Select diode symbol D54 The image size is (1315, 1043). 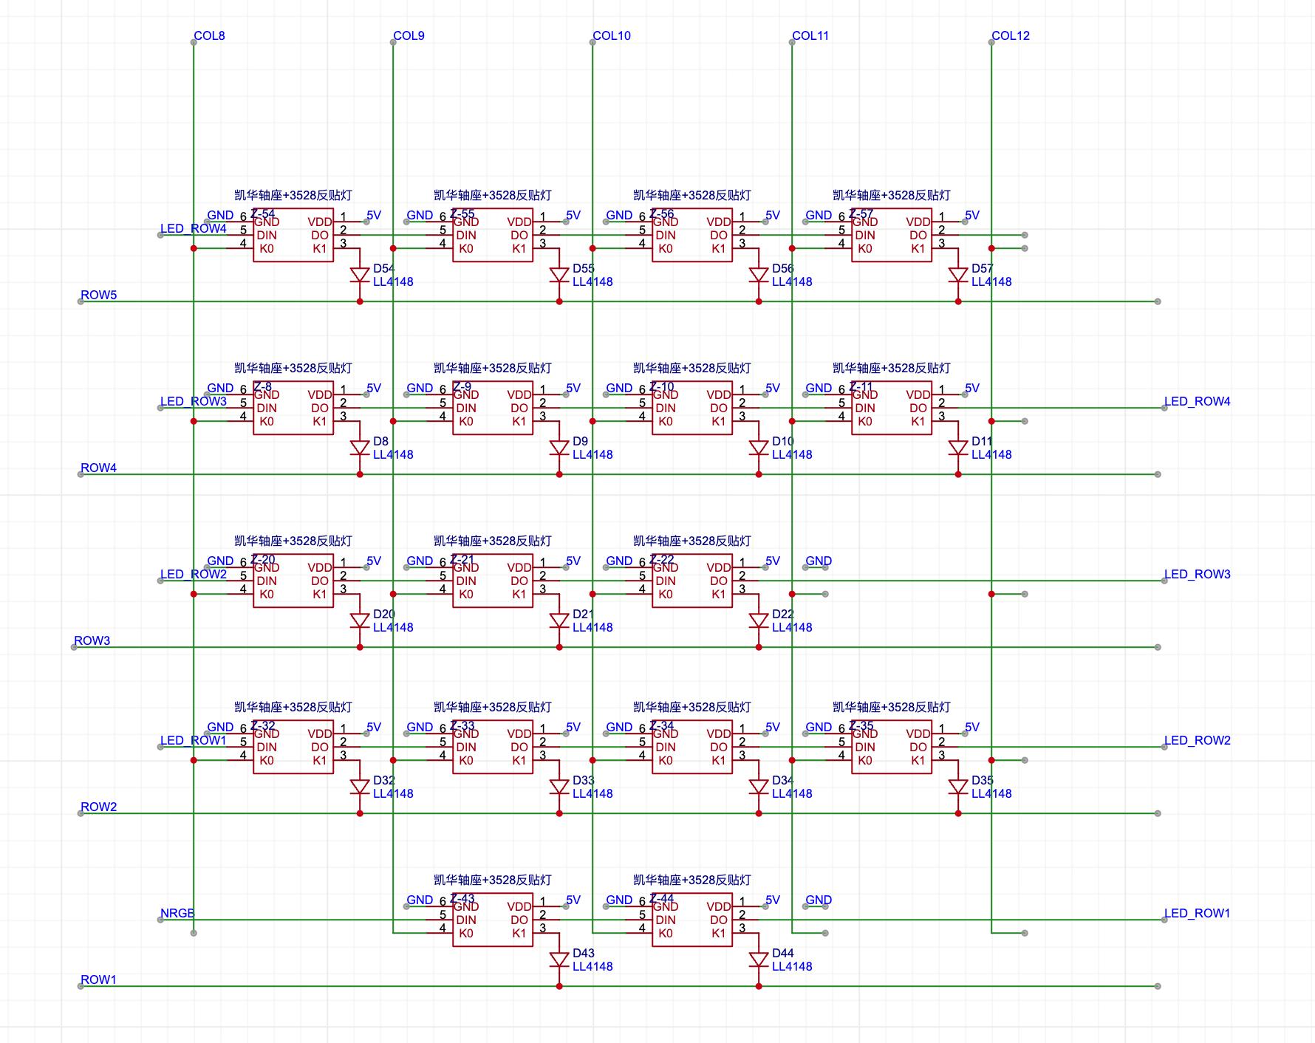(360, 275)
